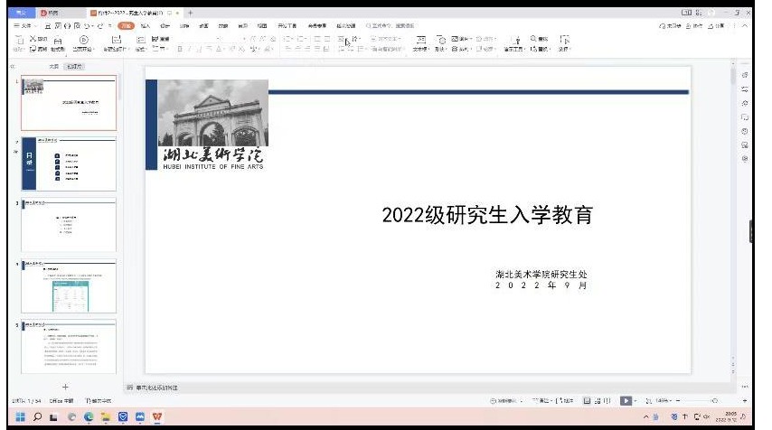Select slide 3 thumbnail in panel
The width and height of the screenshot is (772, 430).
pyautogui.click(x=69, y=224)
